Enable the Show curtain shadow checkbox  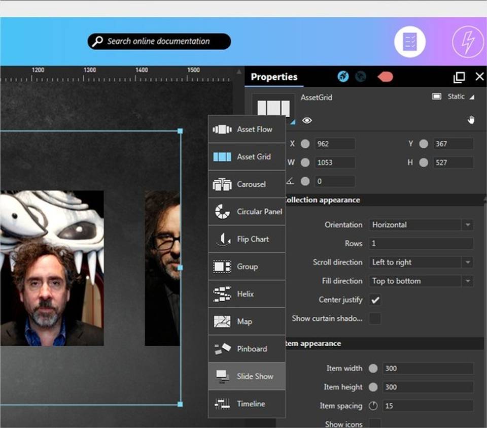375,319
